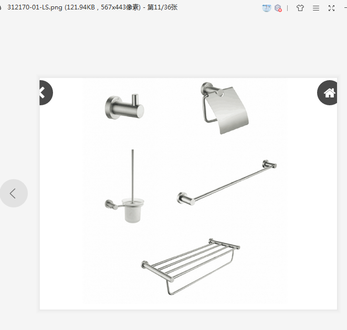Click the home icon in image corner

327,93
